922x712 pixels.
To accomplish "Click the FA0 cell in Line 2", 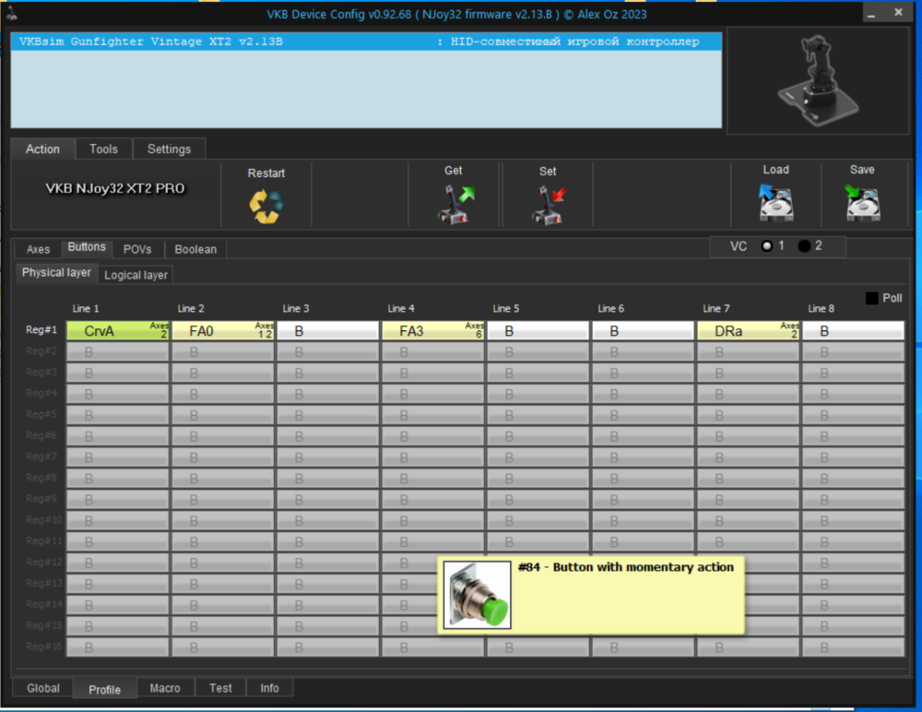I will tap(223, 331).
